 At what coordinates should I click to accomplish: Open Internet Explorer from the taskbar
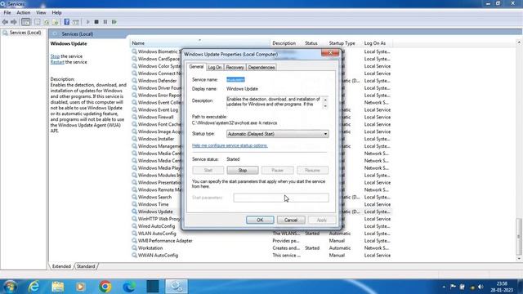tap(34, 287)
